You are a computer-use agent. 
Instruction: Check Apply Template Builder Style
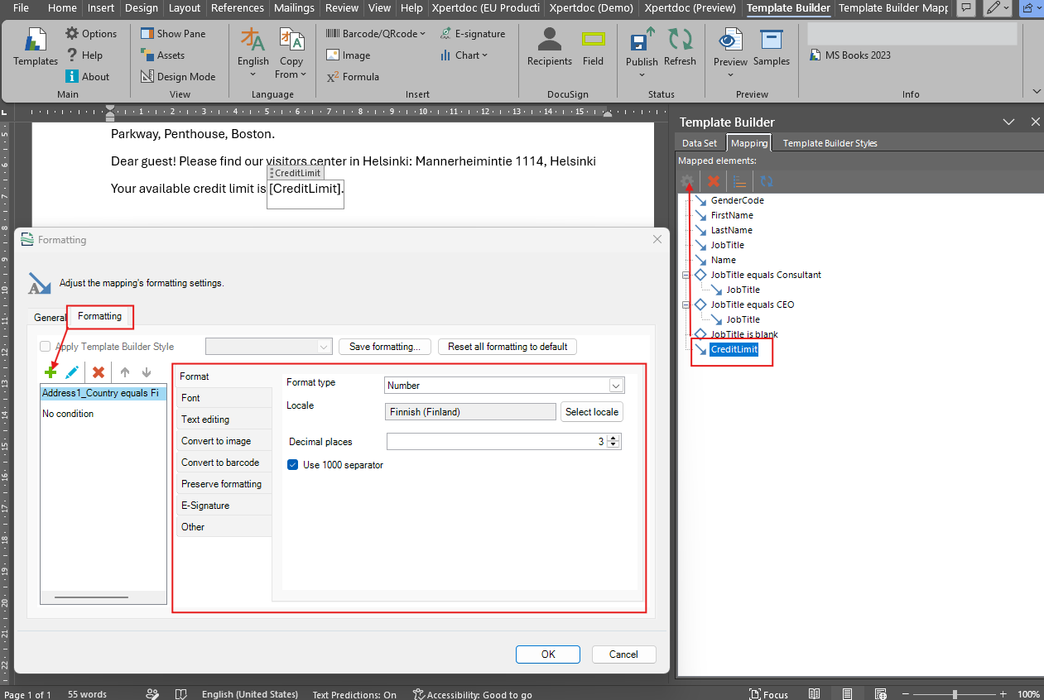click(x=46, y=347)
